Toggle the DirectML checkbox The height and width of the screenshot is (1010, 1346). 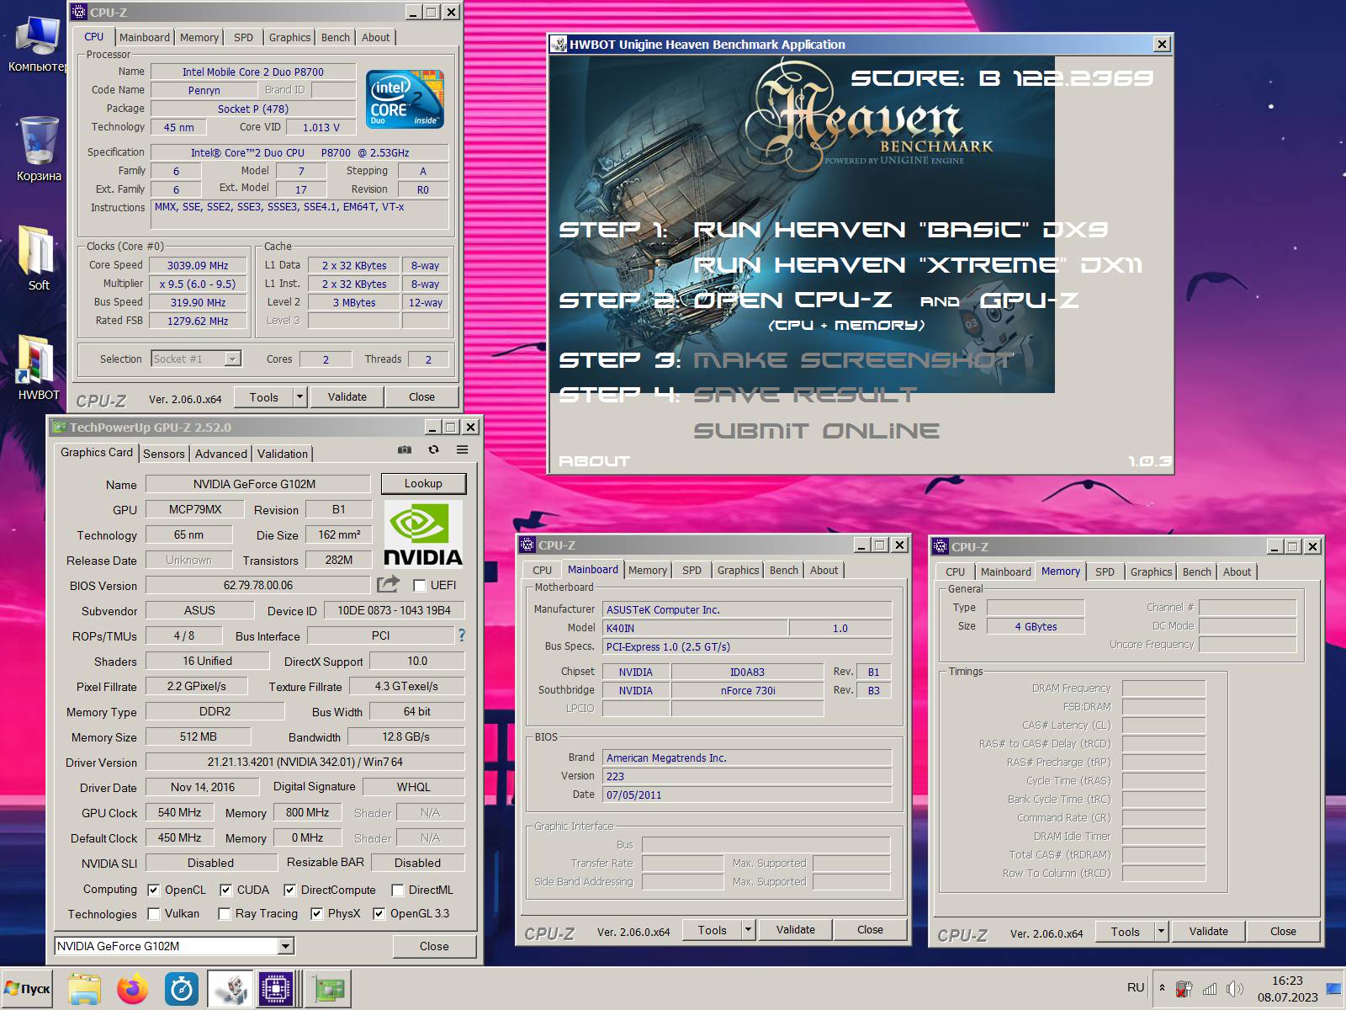[x=397, y=890]
